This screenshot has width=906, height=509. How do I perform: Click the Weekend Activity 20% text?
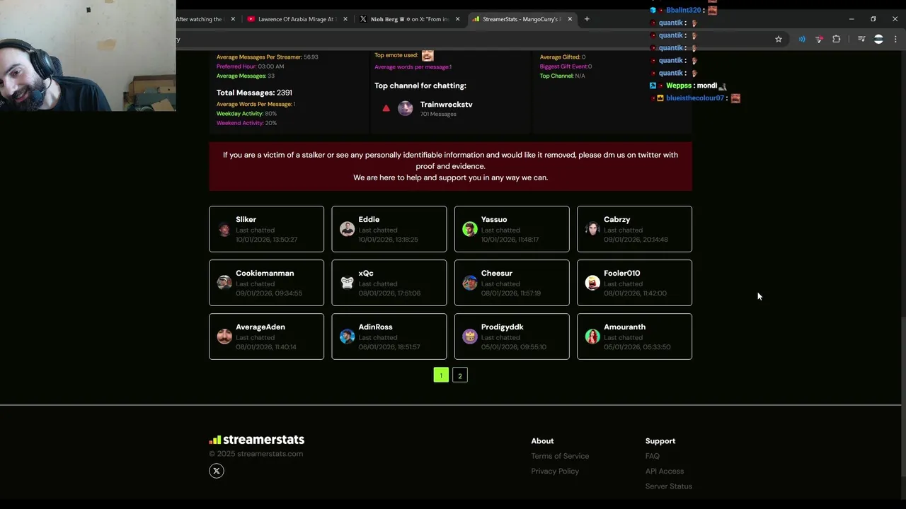(246, 123)
